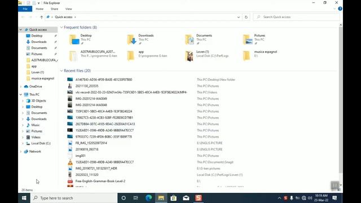Select file IMG_20190721_181325017_HDR
The height and width of the screenshot is (203, 361).
pos(96,169)
